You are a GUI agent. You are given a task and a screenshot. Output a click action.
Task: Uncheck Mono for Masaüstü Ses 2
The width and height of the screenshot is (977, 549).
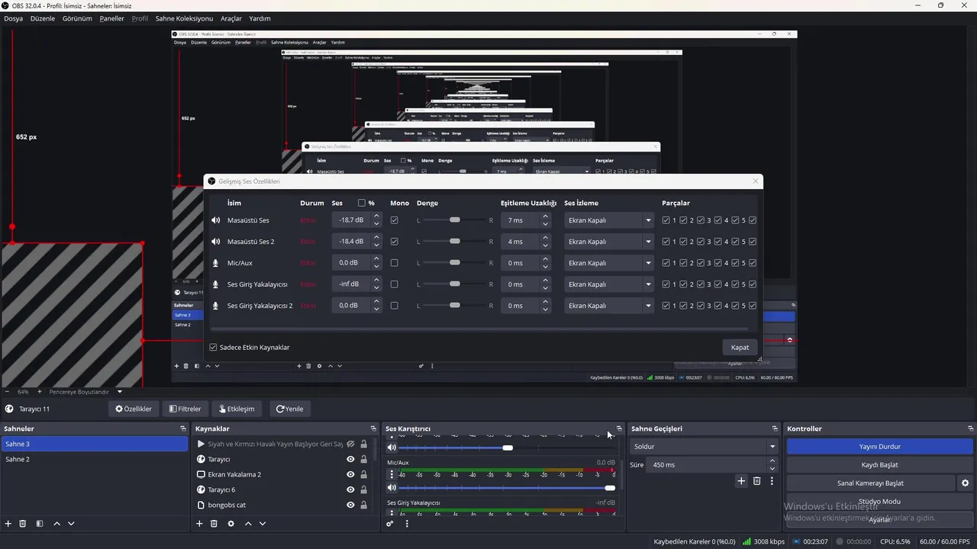pyautogui.click(x=394, y=242)
